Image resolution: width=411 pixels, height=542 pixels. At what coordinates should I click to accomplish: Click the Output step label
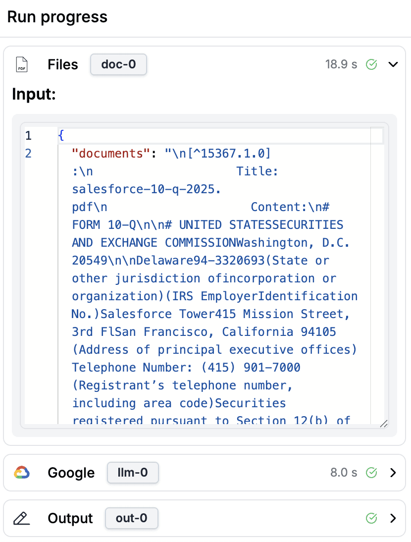70,519
